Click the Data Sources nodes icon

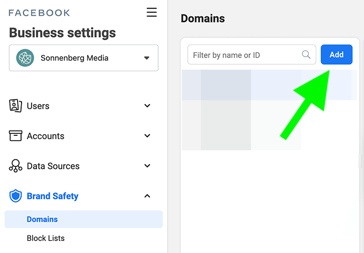pos(16,166)
